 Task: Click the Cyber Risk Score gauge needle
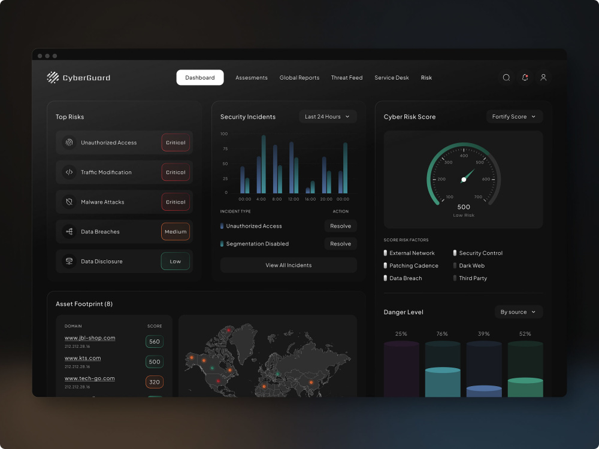[x=468, y=177]
